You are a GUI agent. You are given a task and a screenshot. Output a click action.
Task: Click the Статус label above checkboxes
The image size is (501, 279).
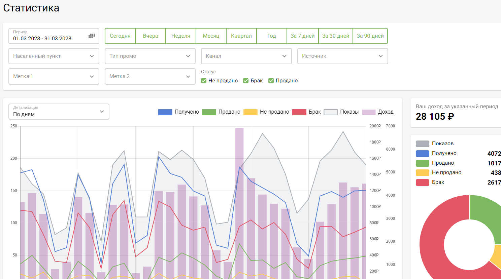(208, 72)
